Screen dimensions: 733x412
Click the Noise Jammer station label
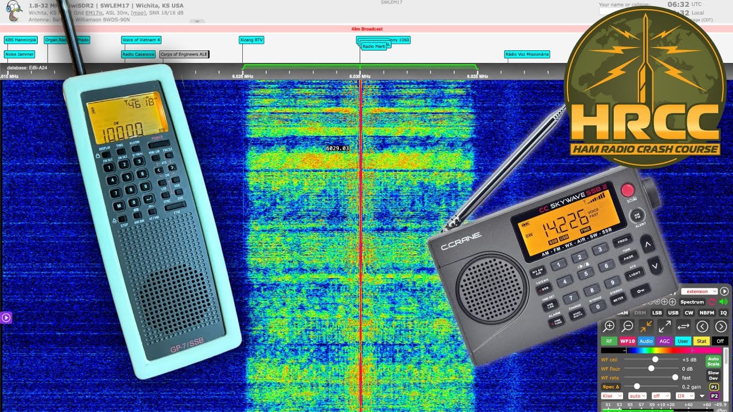click(x=19, y=54)
